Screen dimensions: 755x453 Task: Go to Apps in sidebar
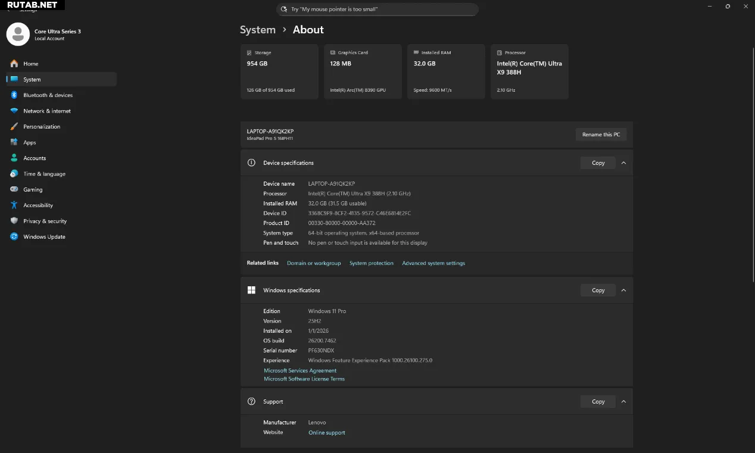[30, 143]
